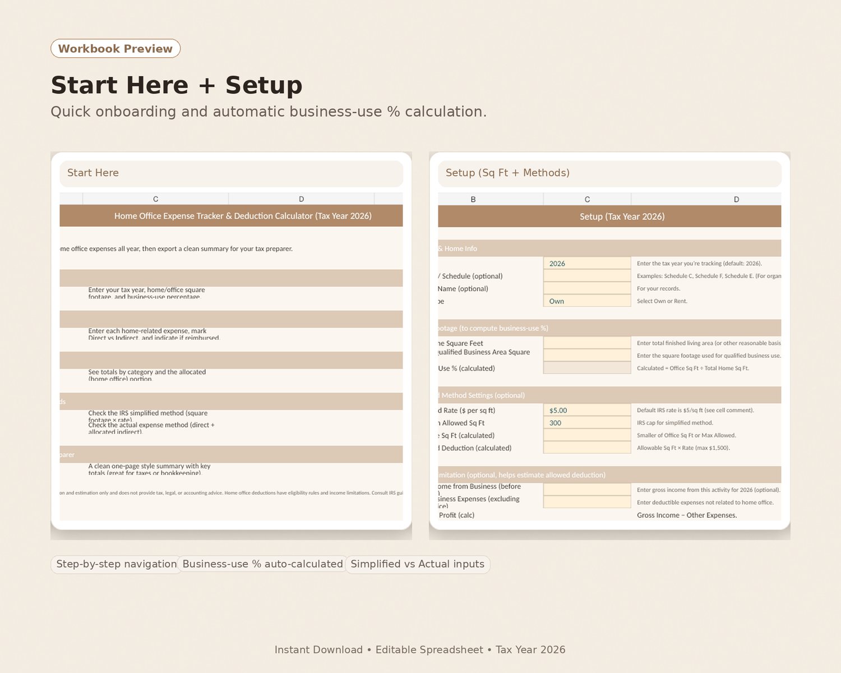This screenshot has width=841, height=673.
Task: Click the Sq Ft (calculated) cell
Action: (x=587, y=435)
